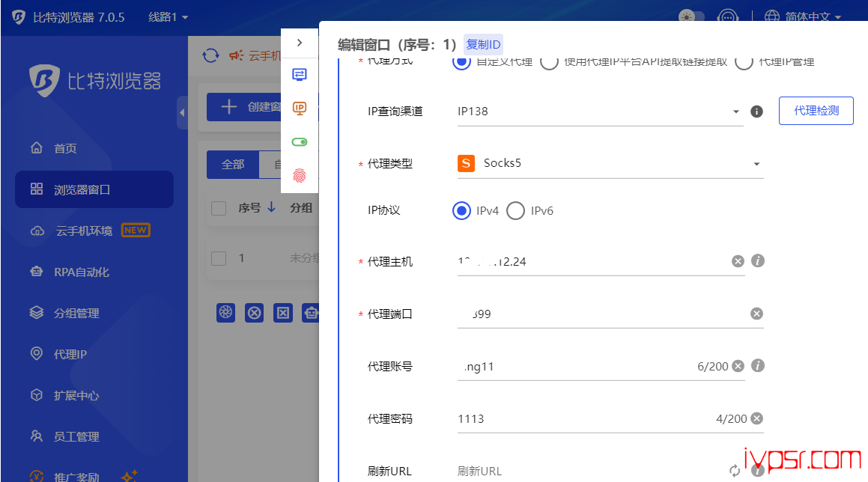
Task: Click info icon next to 代理账号
Action: point(758,366)
